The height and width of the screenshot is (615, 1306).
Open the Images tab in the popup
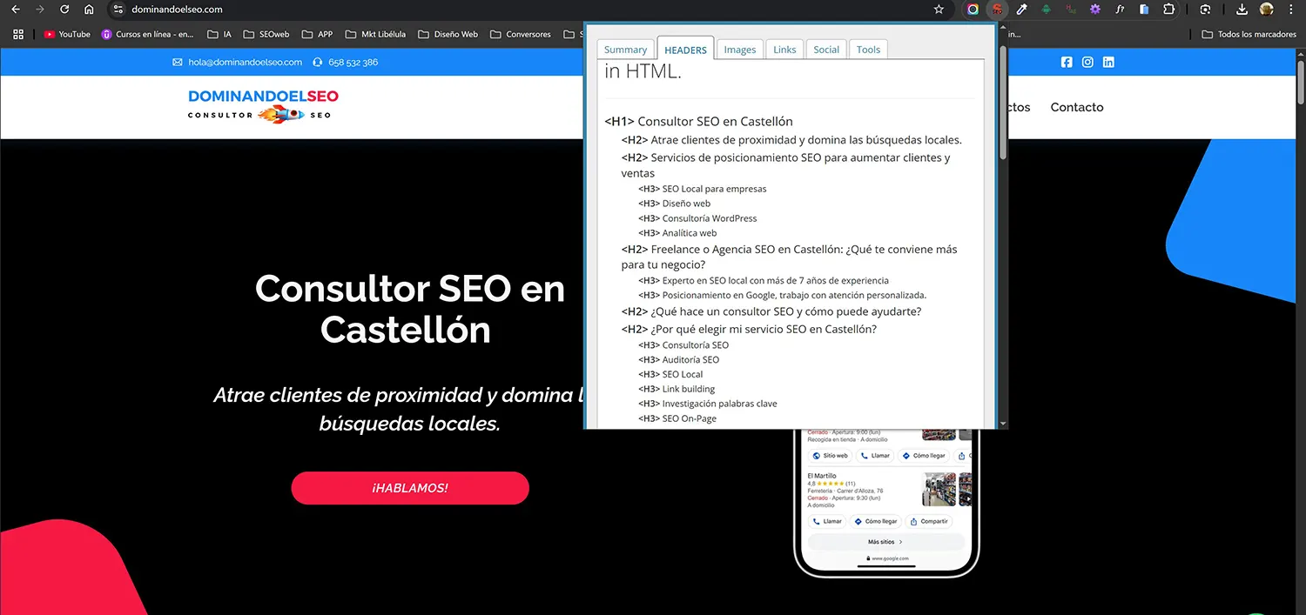click(739, 50)
